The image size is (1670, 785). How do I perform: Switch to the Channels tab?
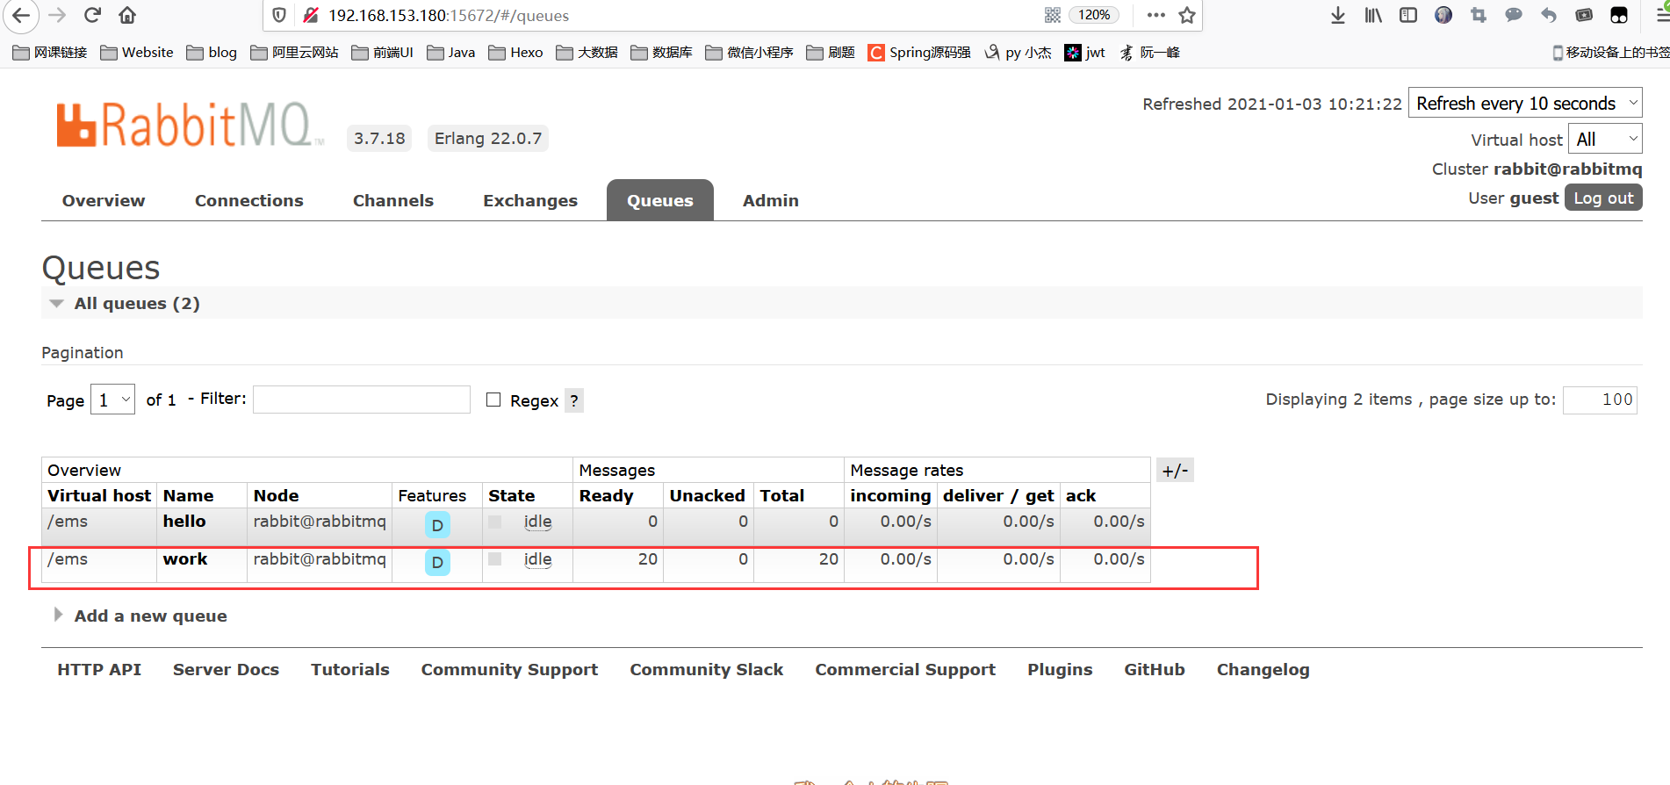pyautogui.click(x=393, y=200)
